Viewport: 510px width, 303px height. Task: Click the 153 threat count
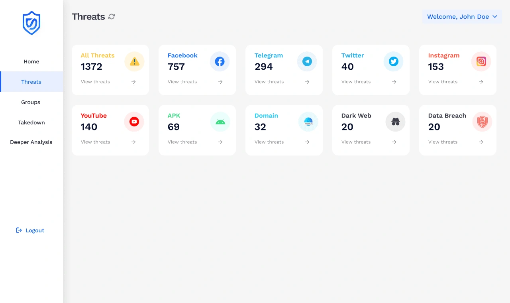pos(436,67)
